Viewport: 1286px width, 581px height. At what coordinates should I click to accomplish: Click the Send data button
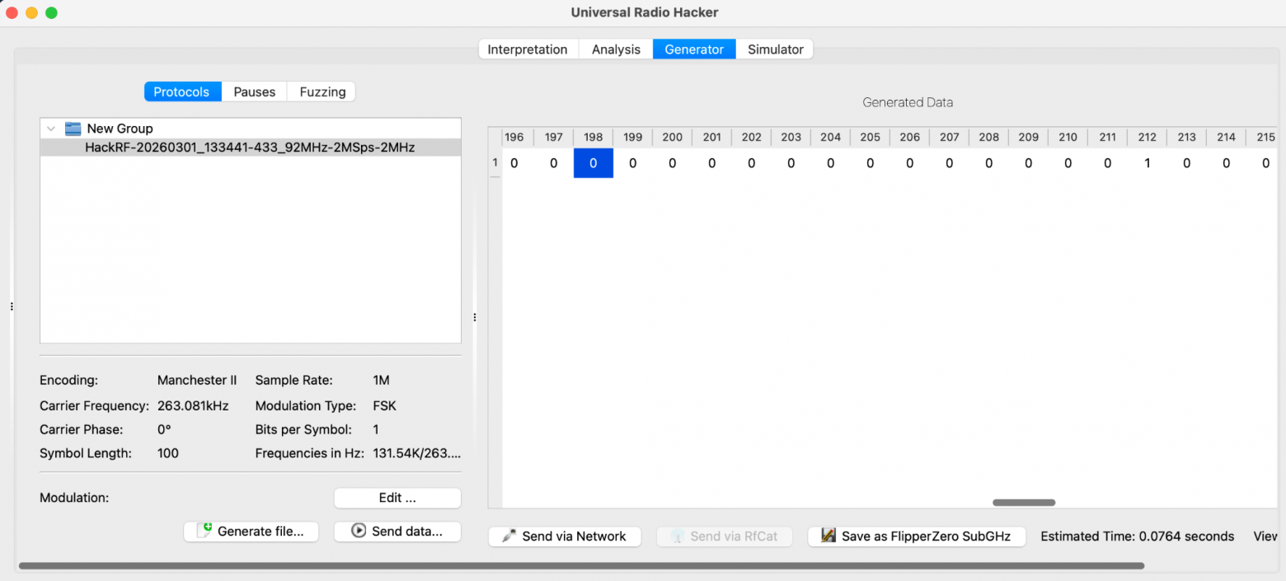pos(397,532)
